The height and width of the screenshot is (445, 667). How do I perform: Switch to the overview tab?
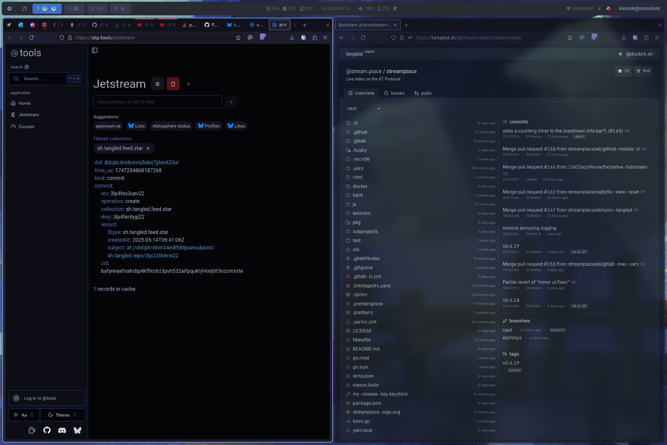pos(361,93)
